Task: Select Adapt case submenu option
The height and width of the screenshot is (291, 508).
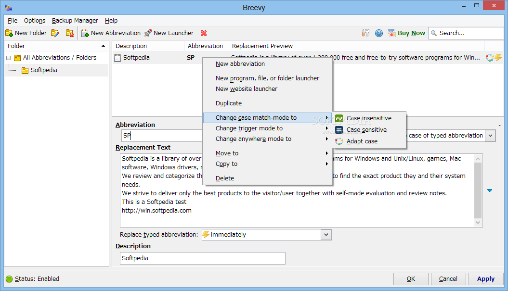Action: click(x=369, y=141)
